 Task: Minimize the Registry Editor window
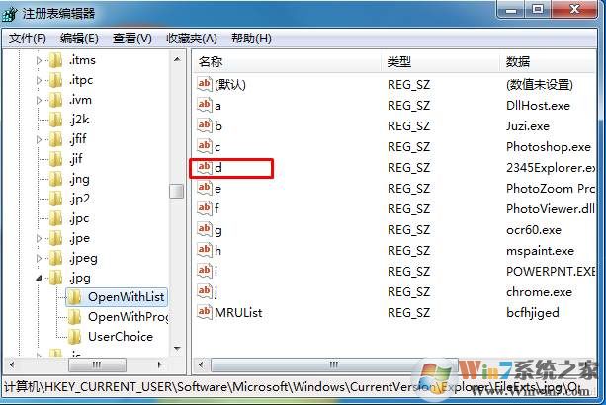511,10
